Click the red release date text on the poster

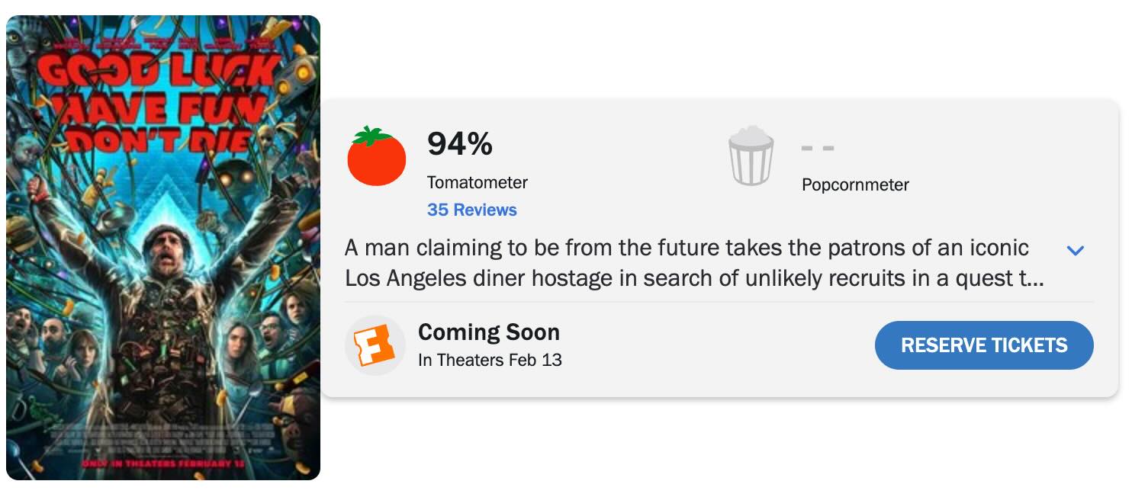click(162, 463)
